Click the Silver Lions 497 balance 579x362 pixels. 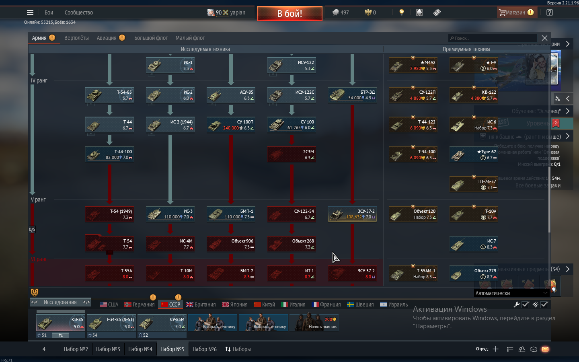coord(341,12)
